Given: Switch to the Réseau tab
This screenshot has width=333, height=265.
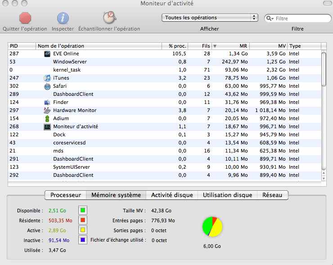Looking at the screenshot, I should click(x=272, y=195).
